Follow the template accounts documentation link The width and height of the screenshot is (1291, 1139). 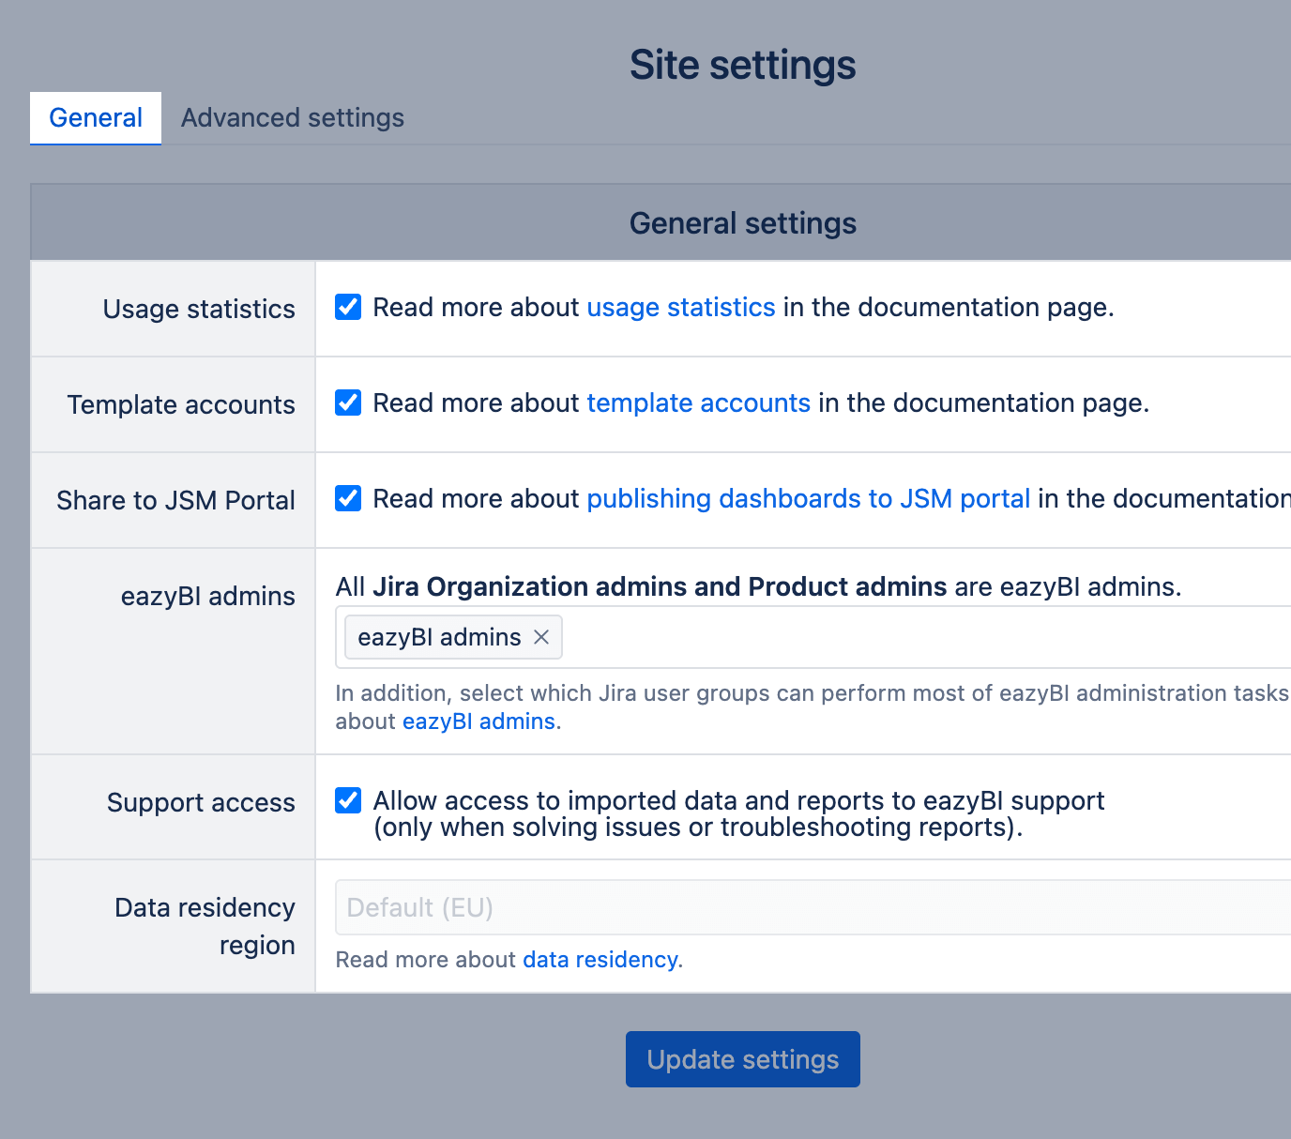[x=698, y=403]
